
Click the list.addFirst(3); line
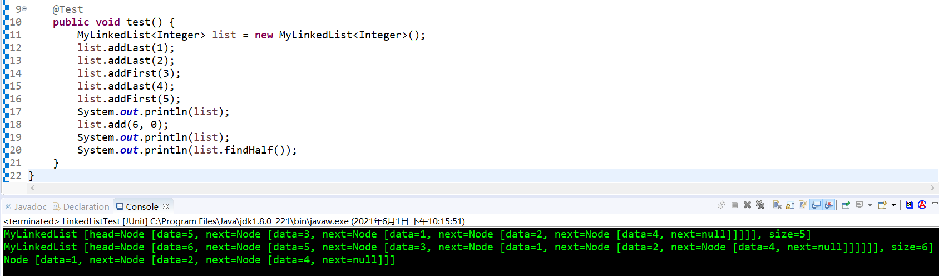pos(129,73)
